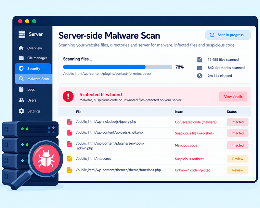Click the Server-side Malware Scan title

[109, 35]
